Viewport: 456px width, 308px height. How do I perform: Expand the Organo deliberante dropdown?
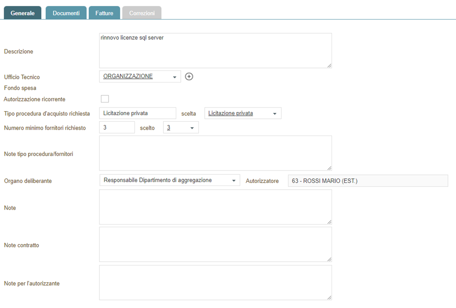coord(169,181)
